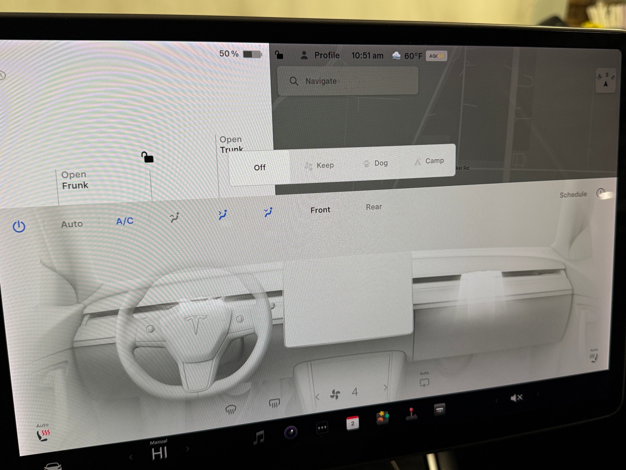The width and height of the screenshot is (626, 470).
Task: Tap the fan speed number display
Action: tap(355, 392)
